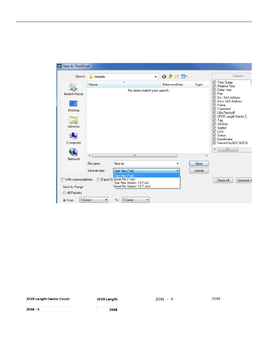Open Network location
The width and height of the screenshot is (276, 357).
[x=73, y=155]
